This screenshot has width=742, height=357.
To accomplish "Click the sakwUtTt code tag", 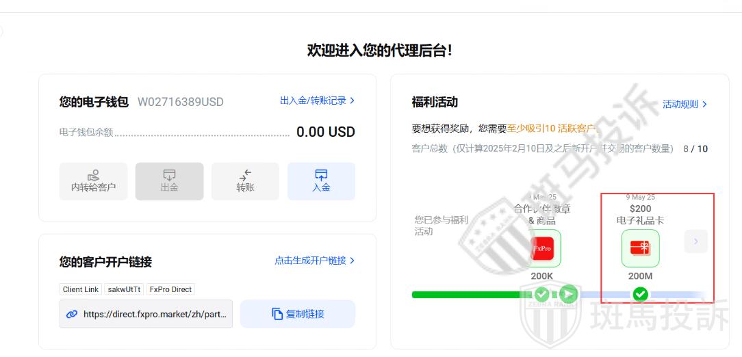I will coord(124,289).
